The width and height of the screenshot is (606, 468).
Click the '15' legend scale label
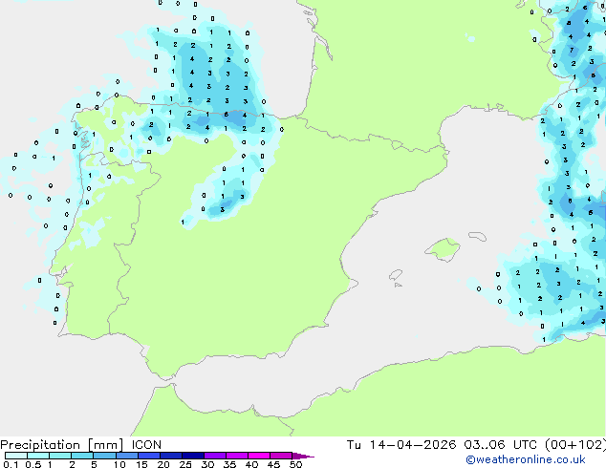[141, 464]
